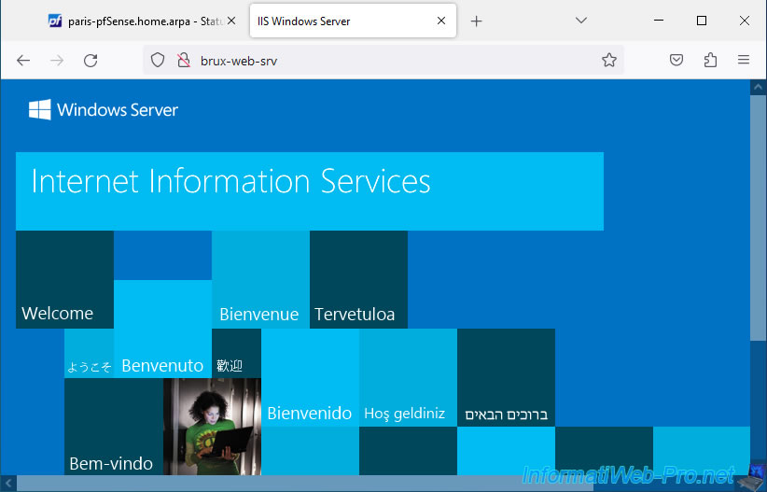Bookmark this page with the star icon

click(x=609, y=60)
